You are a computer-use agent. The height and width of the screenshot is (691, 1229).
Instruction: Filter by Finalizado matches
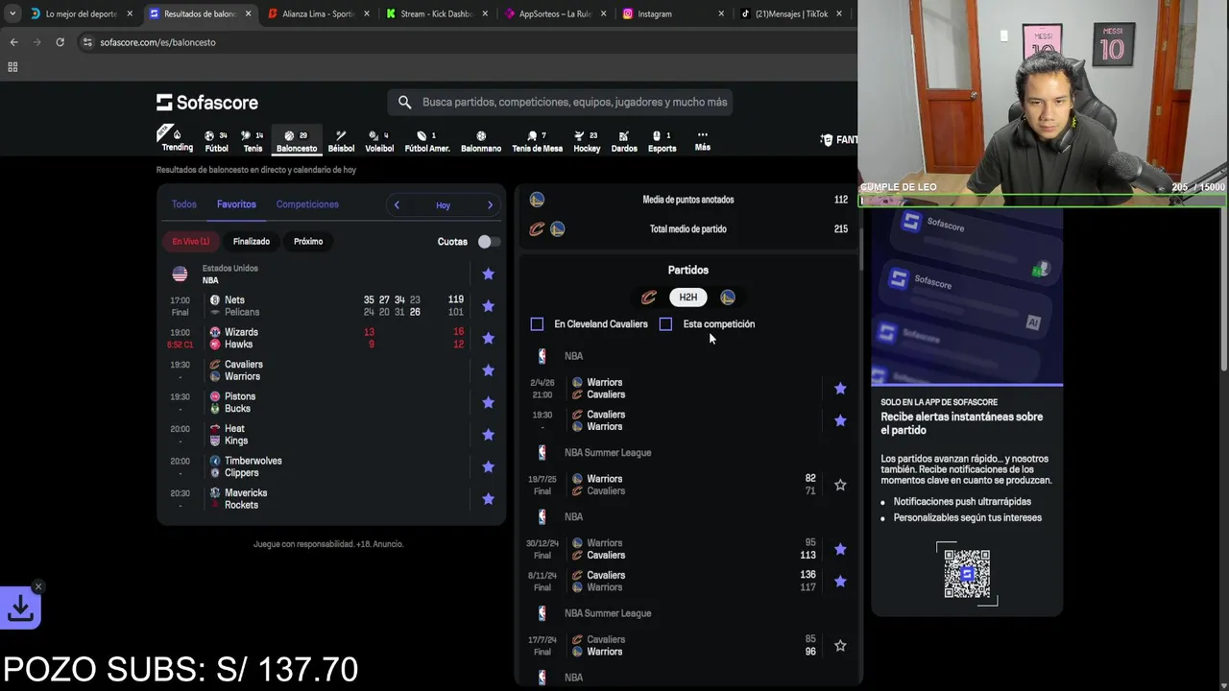point(252,242)
